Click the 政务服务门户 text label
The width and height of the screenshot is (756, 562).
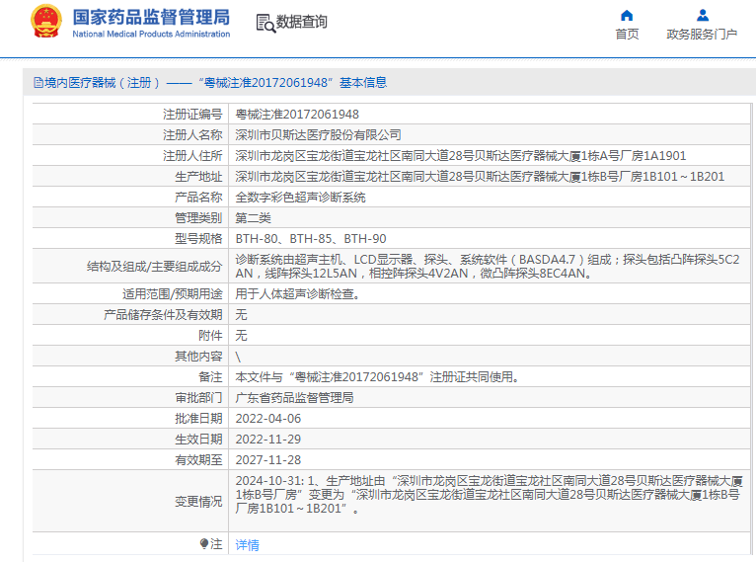702,35
